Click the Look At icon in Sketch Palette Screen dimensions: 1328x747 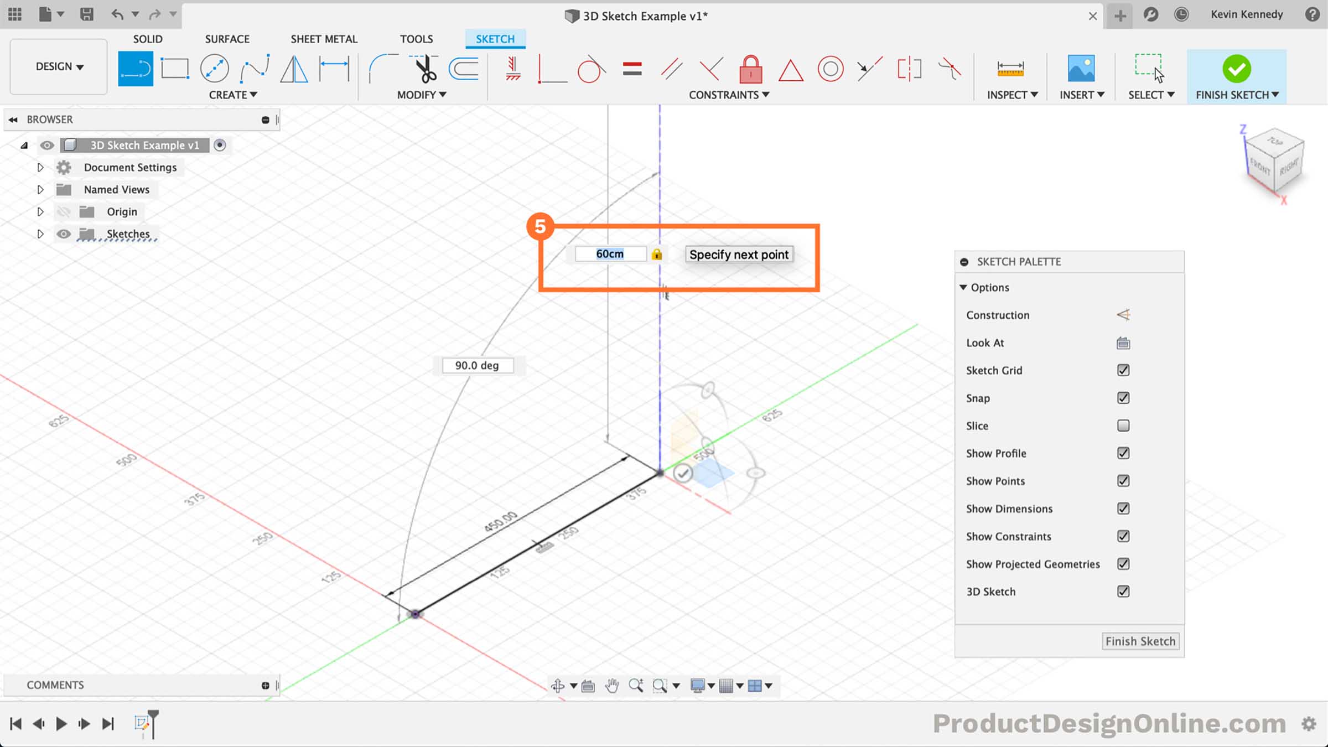pyautogui.click(x=1124, y=342)
